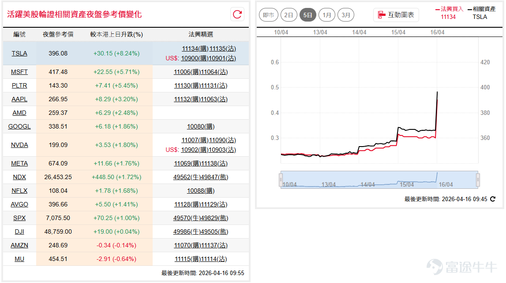This screenshot has height=283, width=506.
Task: Click refresh icon beside chart update time
Action: [x=493, y=199]
